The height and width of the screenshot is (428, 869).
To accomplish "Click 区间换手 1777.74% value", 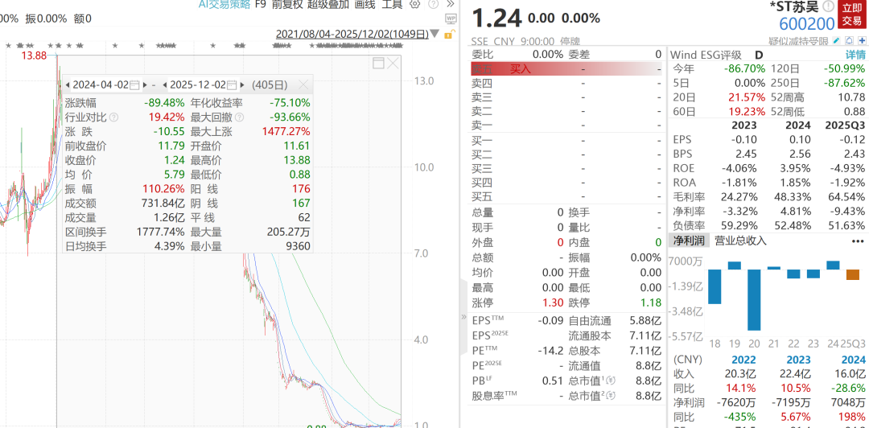I will pos(161,233).
